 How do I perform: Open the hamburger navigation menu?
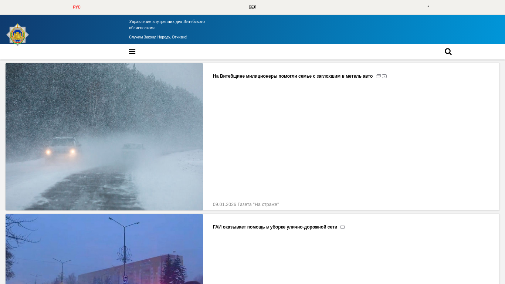(x=132, y=51)
